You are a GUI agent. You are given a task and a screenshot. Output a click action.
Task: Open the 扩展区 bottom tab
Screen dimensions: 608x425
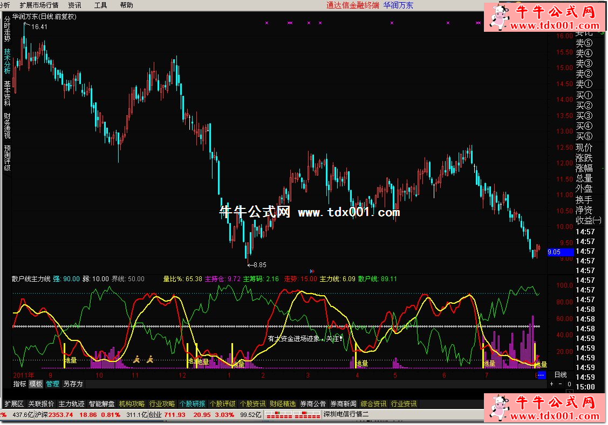tap(14, 403)
